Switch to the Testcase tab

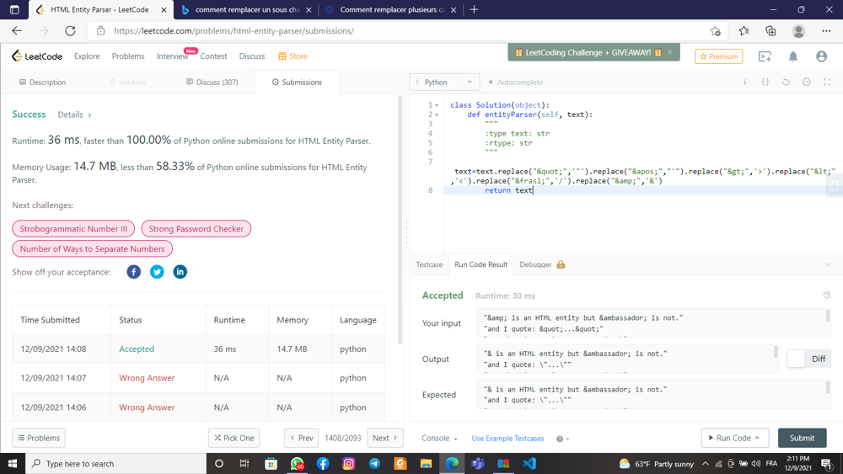pyautogui.click(x=429, y=264)
